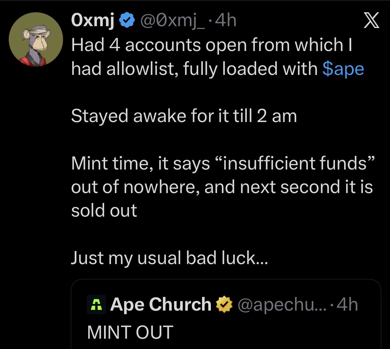Click the "Stayed awake for it till 2 am" line

point(184,116)
